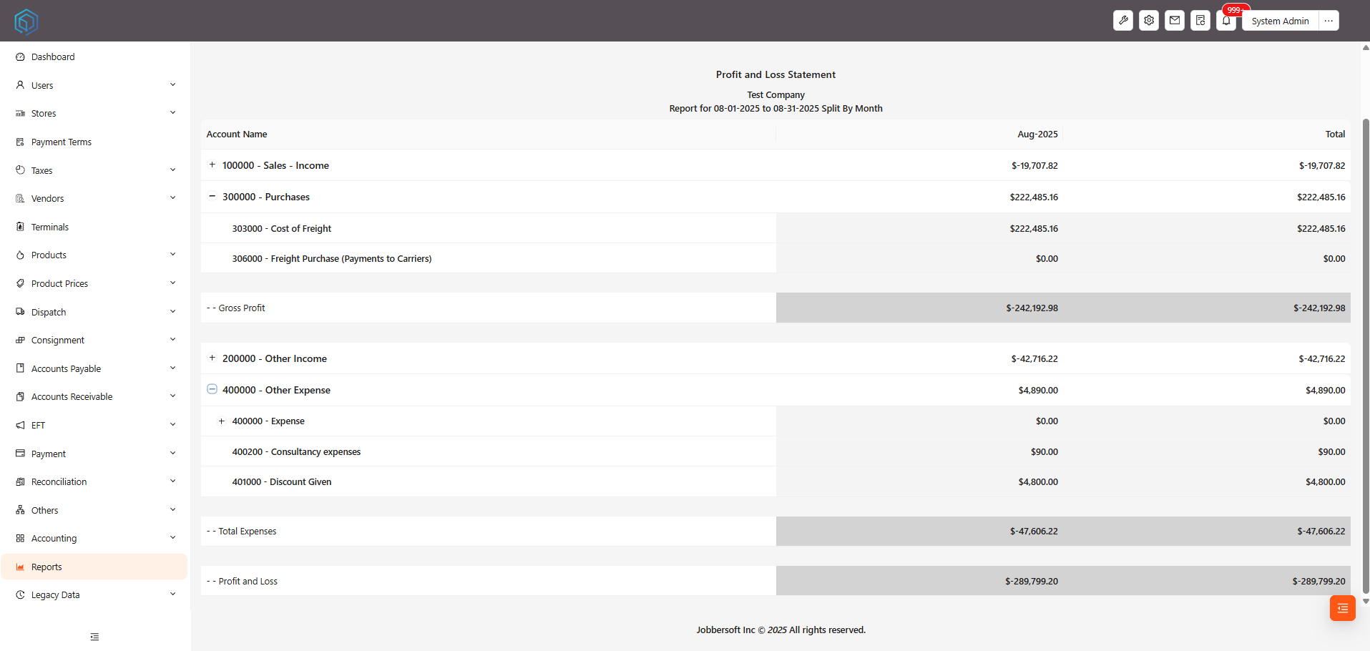The width and height of the screenshot is (1370, 651).
Task: Click the Accounts Payable icon
Action: tap(20, 368)
